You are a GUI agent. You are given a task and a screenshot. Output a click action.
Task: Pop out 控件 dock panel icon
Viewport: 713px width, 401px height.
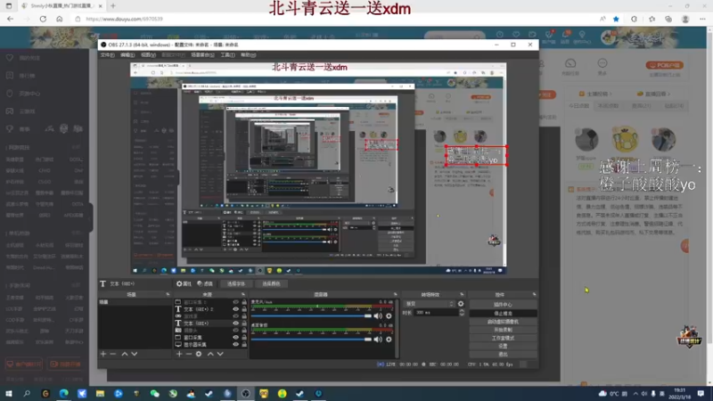[534, 295]
